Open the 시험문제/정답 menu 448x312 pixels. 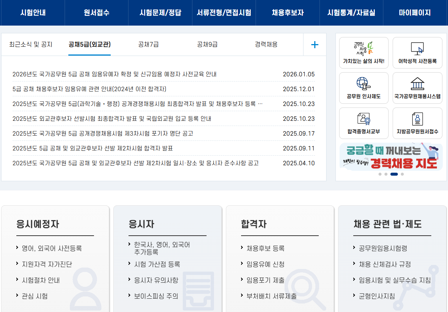tap(160, 12)
